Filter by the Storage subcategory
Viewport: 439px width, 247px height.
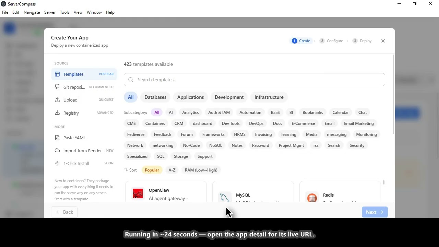[181, 156]
